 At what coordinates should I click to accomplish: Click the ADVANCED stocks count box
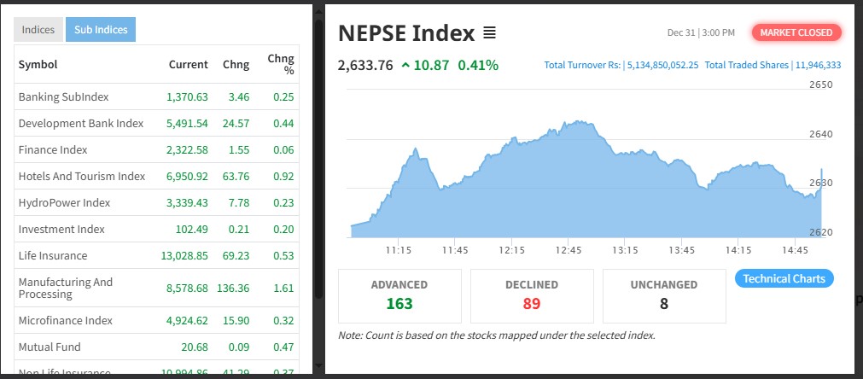coord(399,295)
